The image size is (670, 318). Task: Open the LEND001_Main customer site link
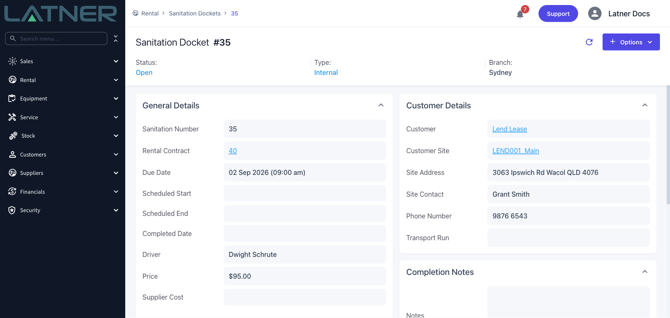(515, 151)
